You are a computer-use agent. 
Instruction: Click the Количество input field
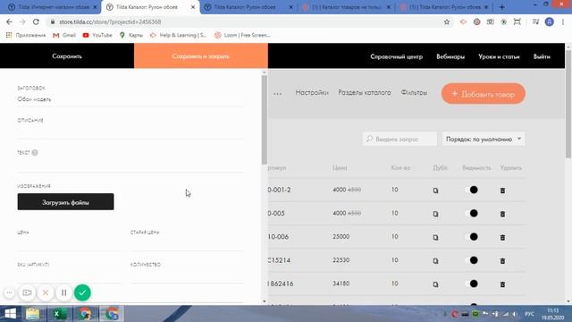tap(187, 276)
